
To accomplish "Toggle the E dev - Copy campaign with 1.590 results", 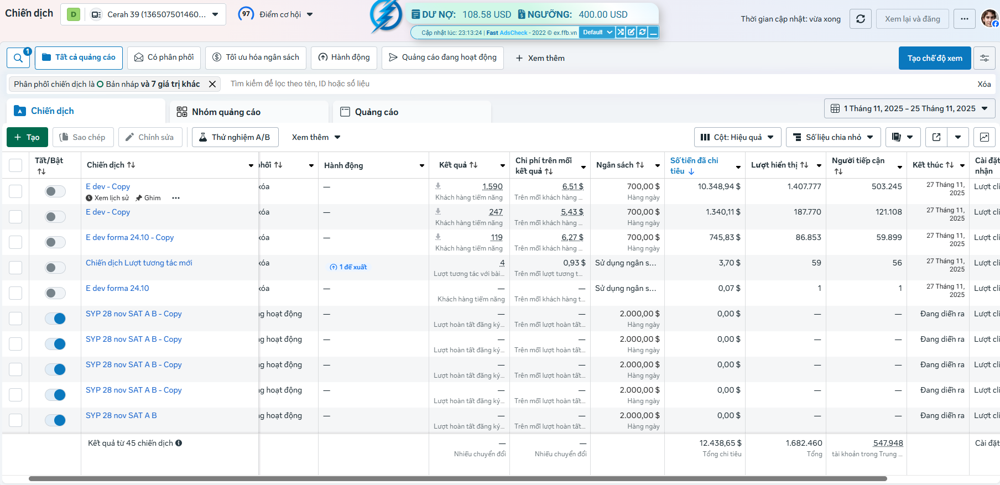I will pyautogui.click(x=55, y=191).
